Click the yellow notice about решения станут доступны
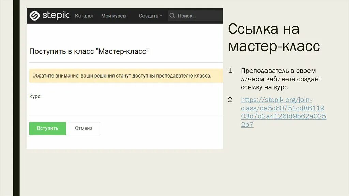Screen dimensions: 349x196 [x=126, y=75]
